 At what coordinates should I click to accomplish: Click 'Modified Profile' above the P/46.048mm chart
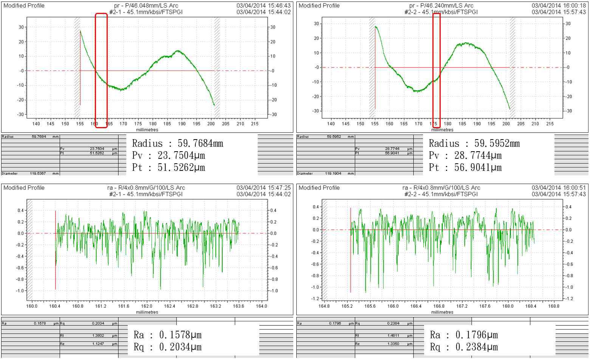[x=24, y=6]
